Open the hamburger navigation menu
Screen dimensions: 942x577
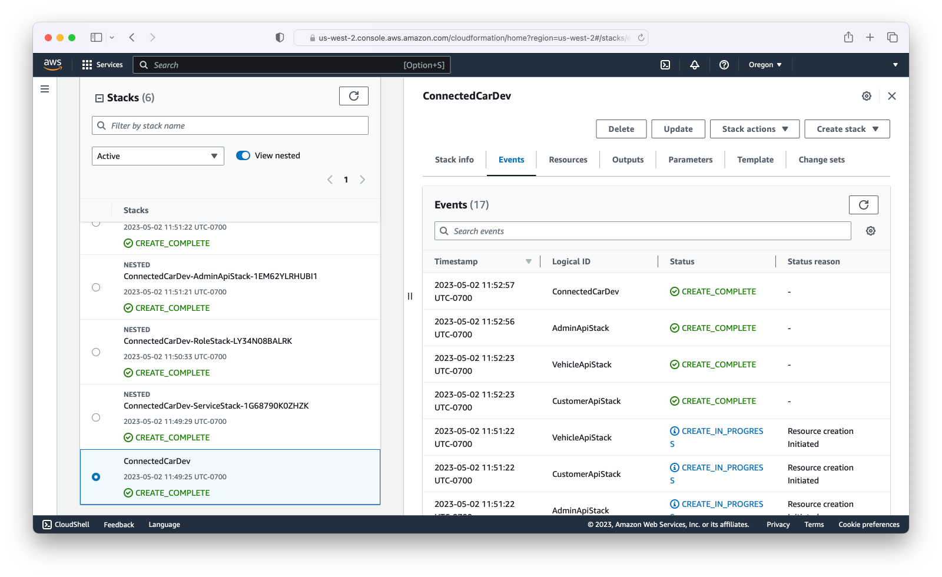pyautogui.click(x=45, y=89)
